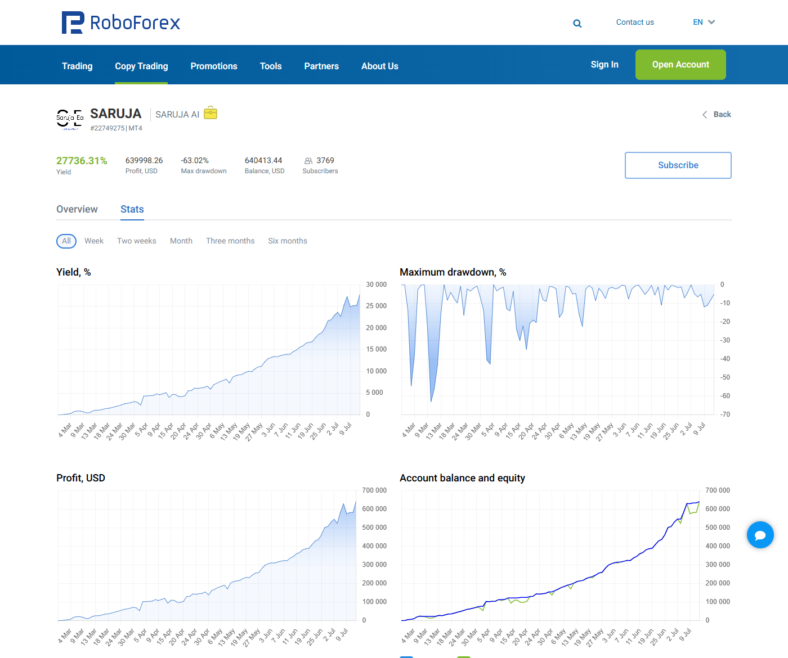
Task: Select the Three months period filter
Action: (x=230, y=241)
